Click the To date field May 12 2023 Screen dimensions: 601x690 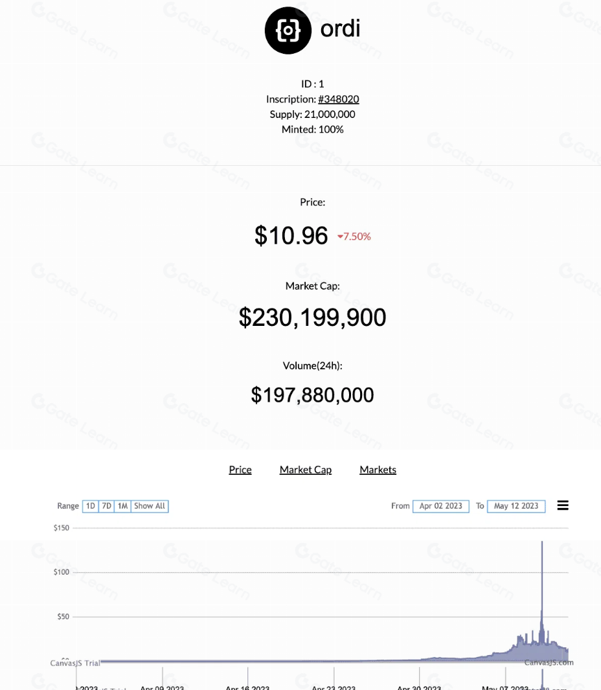tap(516, 506)
